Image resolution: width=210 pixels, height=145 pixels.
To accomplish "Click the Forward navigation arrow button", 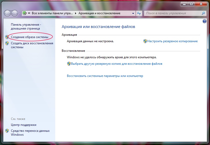I will click(x=15, y=13).
